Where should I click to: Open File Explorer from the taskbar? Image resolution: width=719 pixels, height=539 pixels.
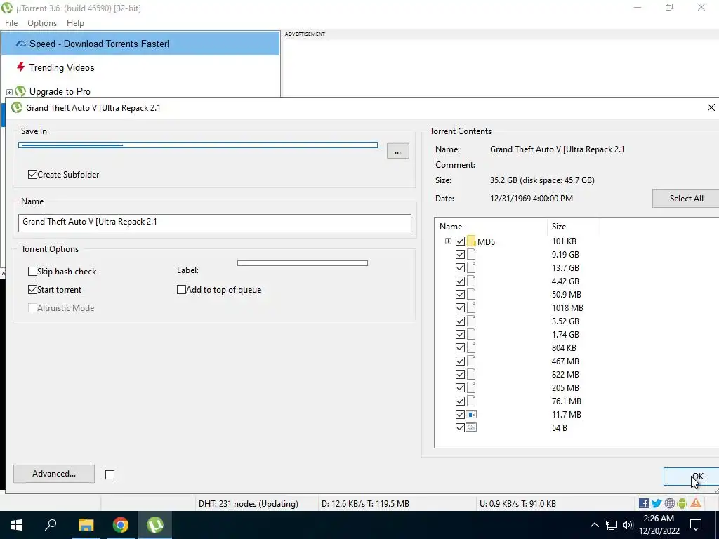(x=86, y=525)
